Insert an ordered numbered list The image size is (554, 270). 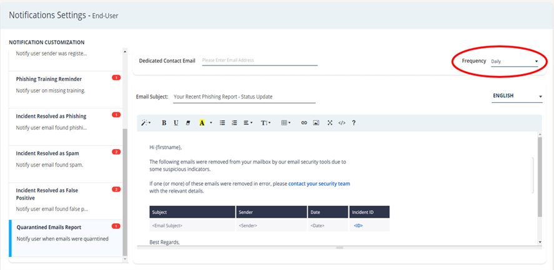(x=234, y=123)
